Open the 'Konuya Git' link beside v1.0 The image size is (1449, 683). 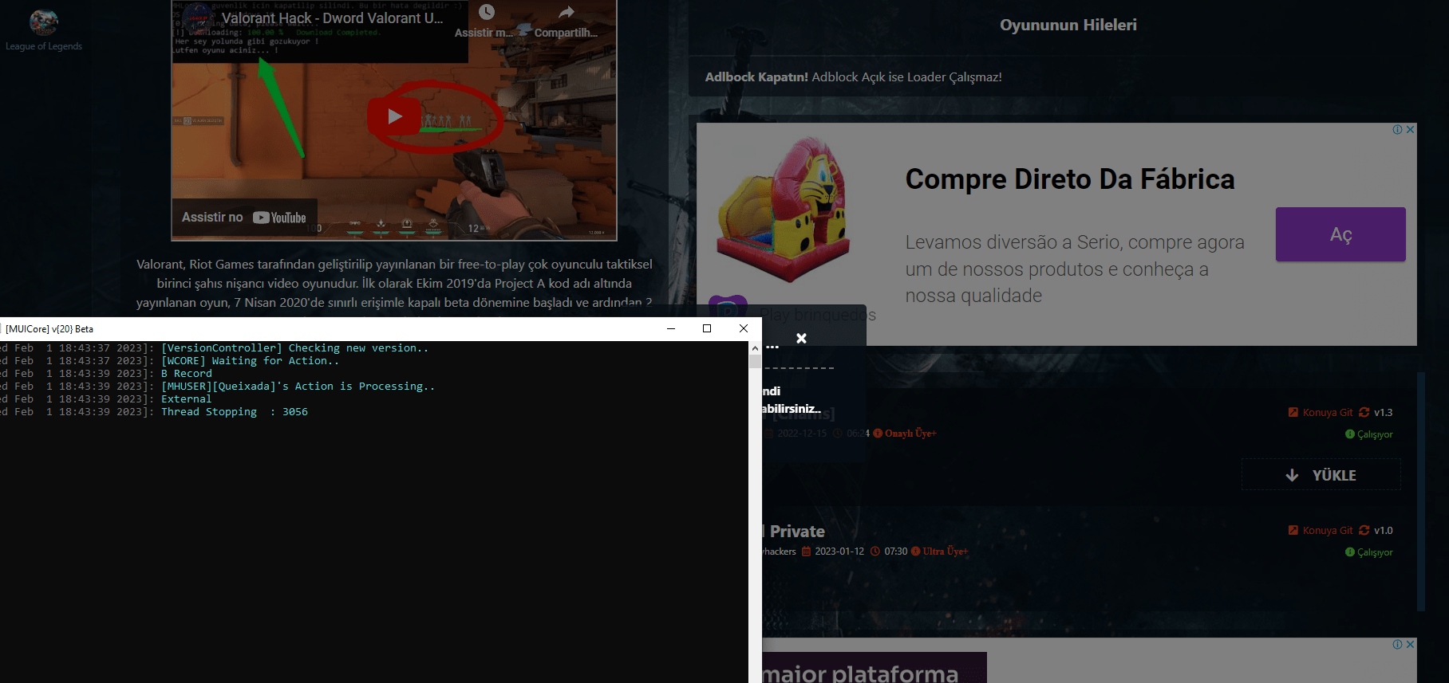pos(1328,531)
